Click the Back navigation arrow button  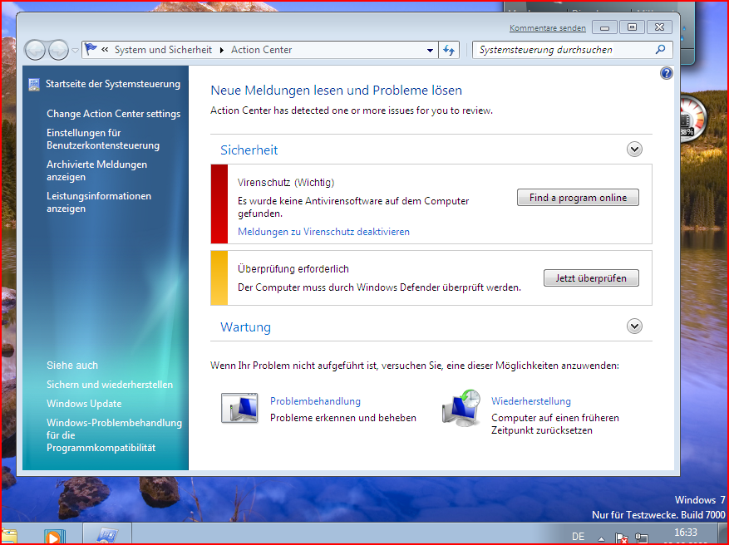coord(35,50)
